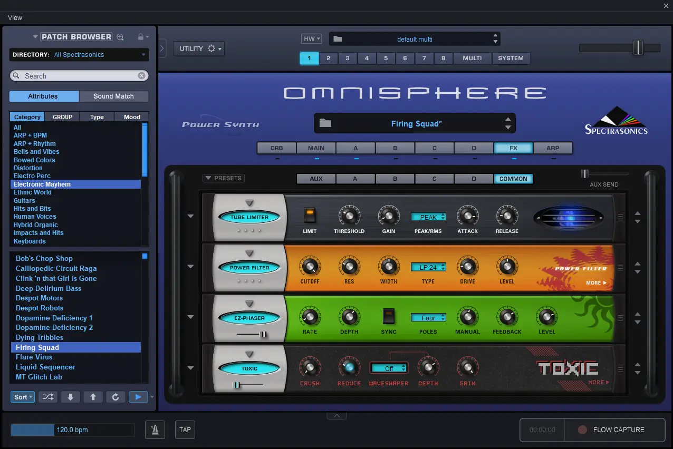Open the dropdown triangle above TOXIC label
Screen dimensions: 673x449
point(249,355)
